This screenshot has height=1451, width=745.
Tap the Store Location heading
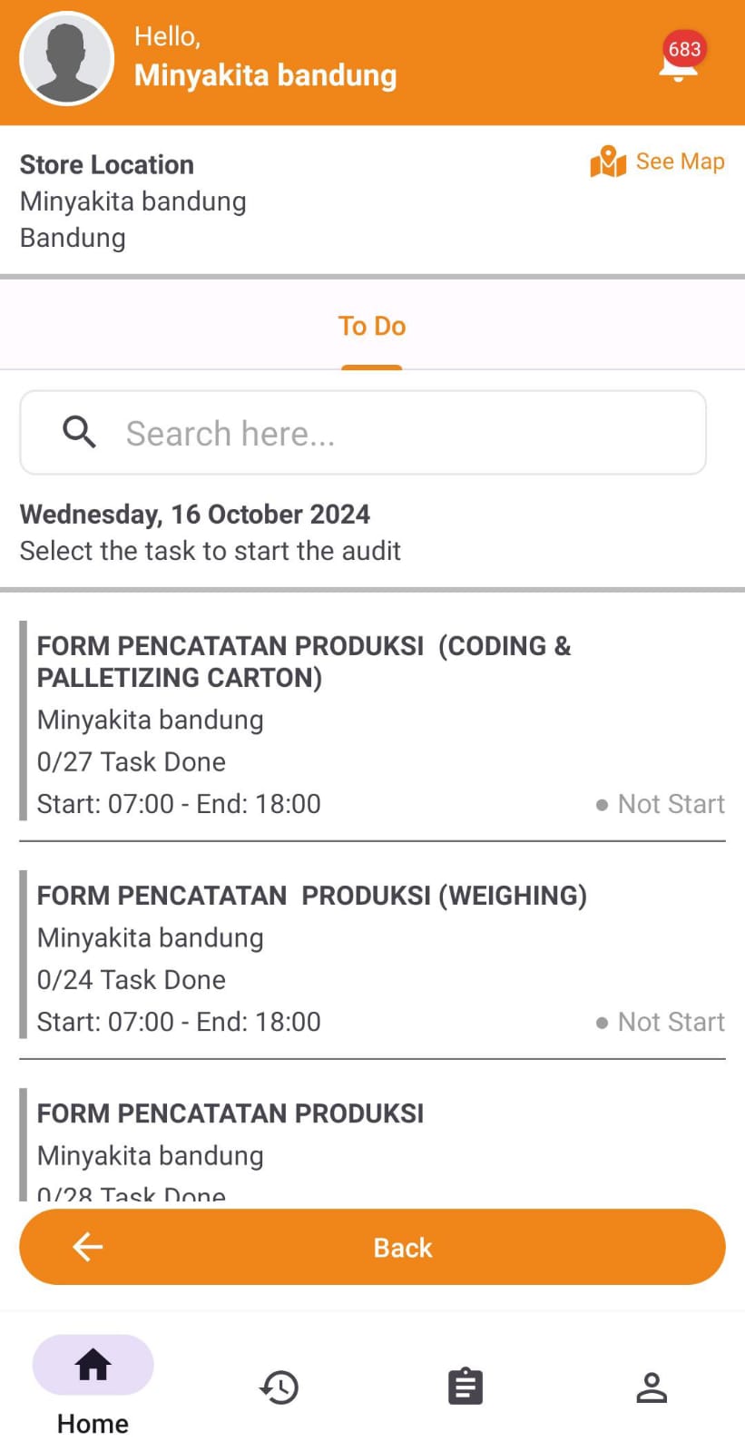click(107, 164)
